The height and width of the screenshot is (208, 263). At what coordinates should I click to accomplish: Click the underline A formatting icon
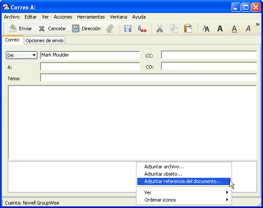tap(234, 28)
